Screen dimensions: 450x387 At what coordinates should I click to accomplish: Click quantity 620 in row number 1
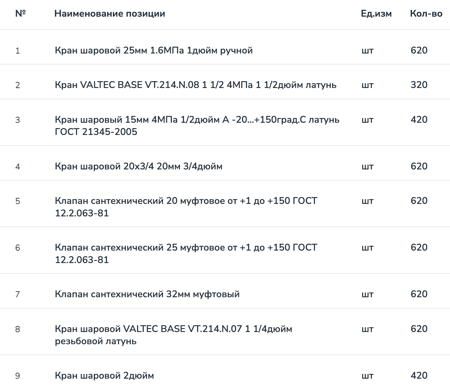click(419, 51)
